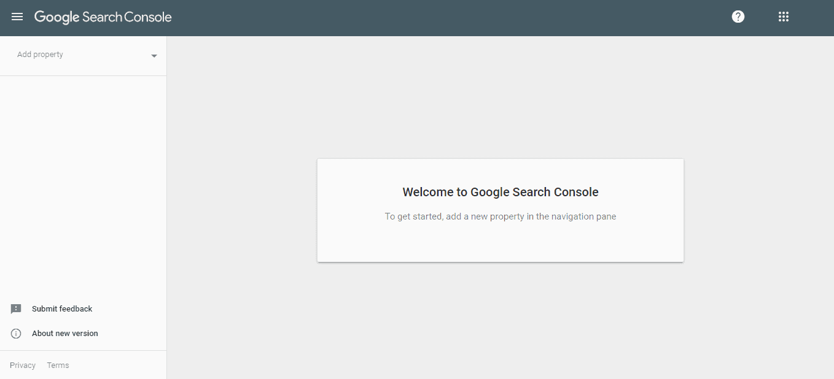The width and height of the screenshot is (834, 379).
Task: Click the word 'Google' in header logo
Action: point(57,18)
